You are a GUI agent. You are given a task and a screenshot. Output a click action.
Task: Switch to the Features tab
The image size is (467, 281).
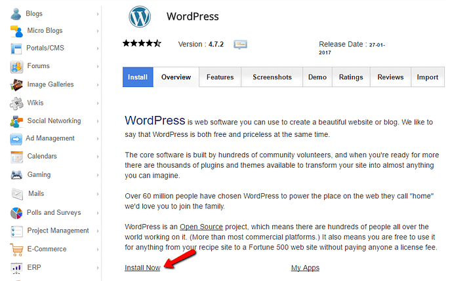point(220,77)
